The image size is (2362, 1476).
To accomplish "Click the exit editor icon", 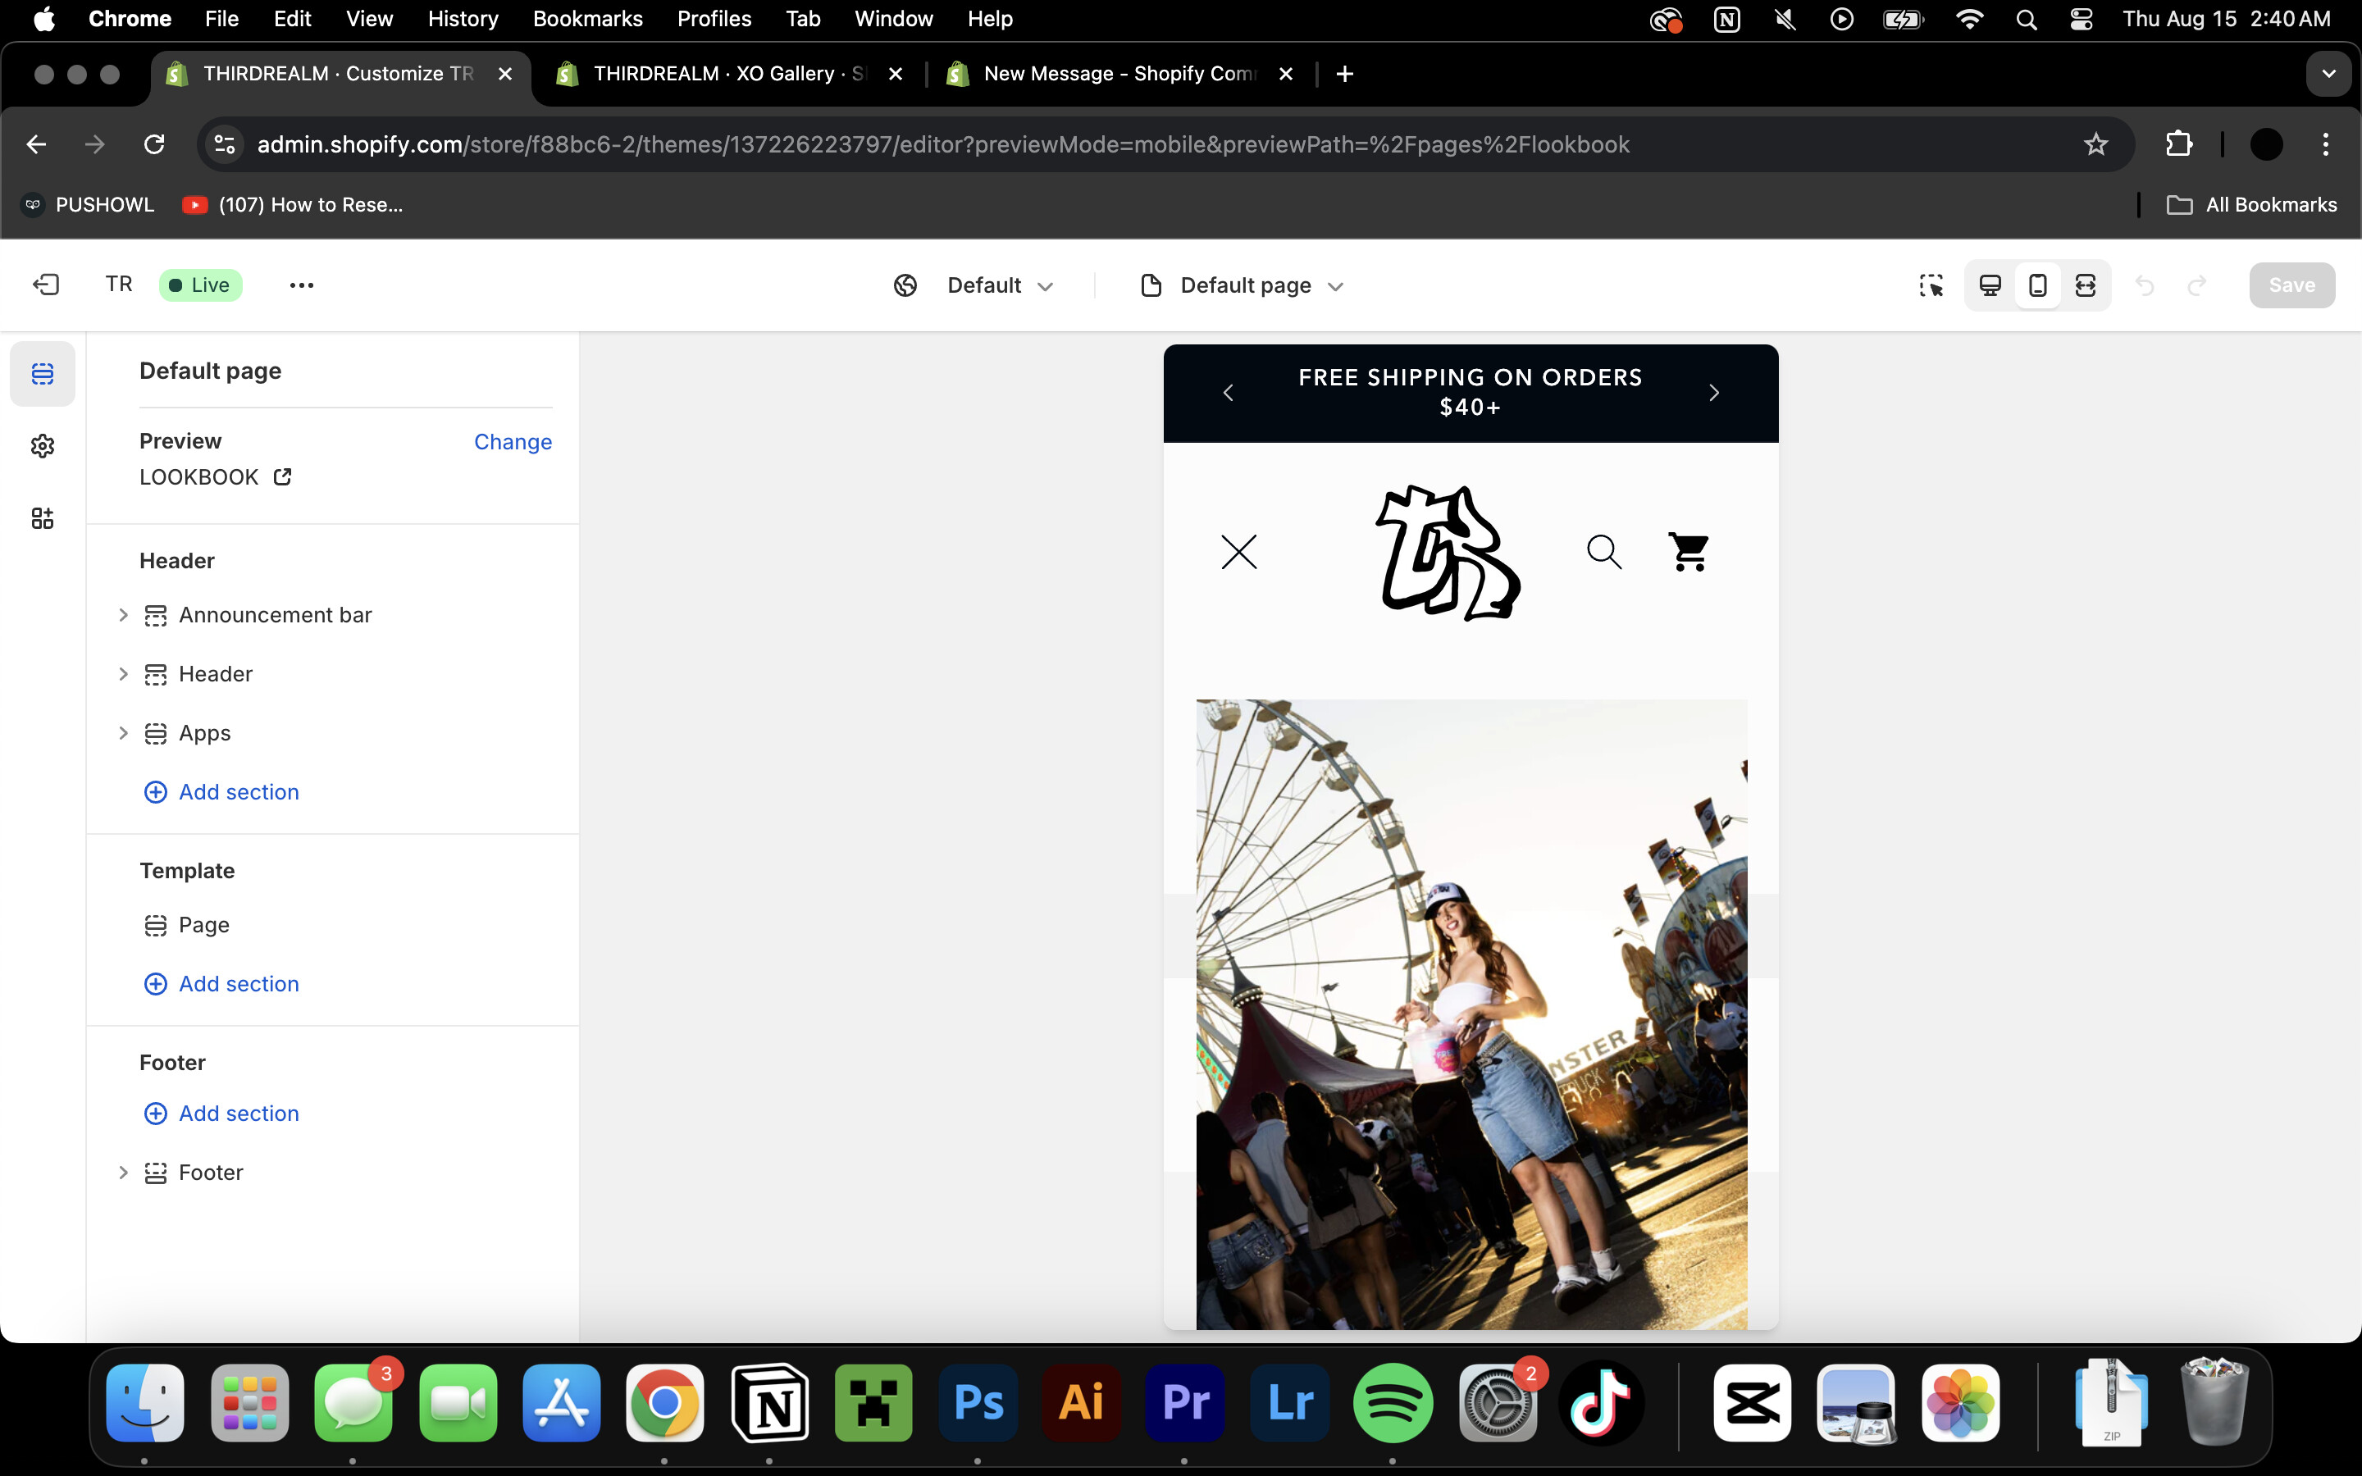I will (x=46, y=284).
